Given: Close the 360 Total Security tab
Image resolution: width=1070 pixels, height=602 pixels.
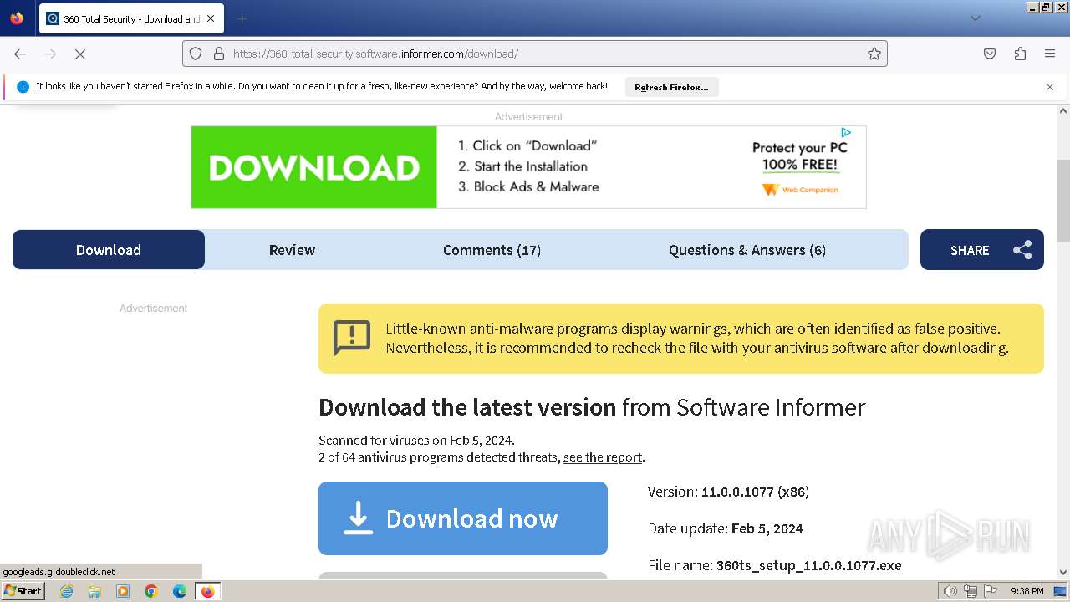Looking at the screenshot, I should click(x=211, y=18).
